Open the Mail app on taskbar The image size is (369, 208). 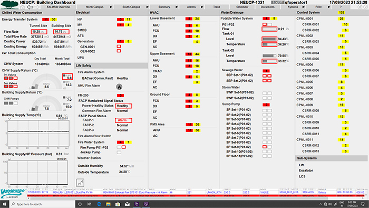[127, 204]
